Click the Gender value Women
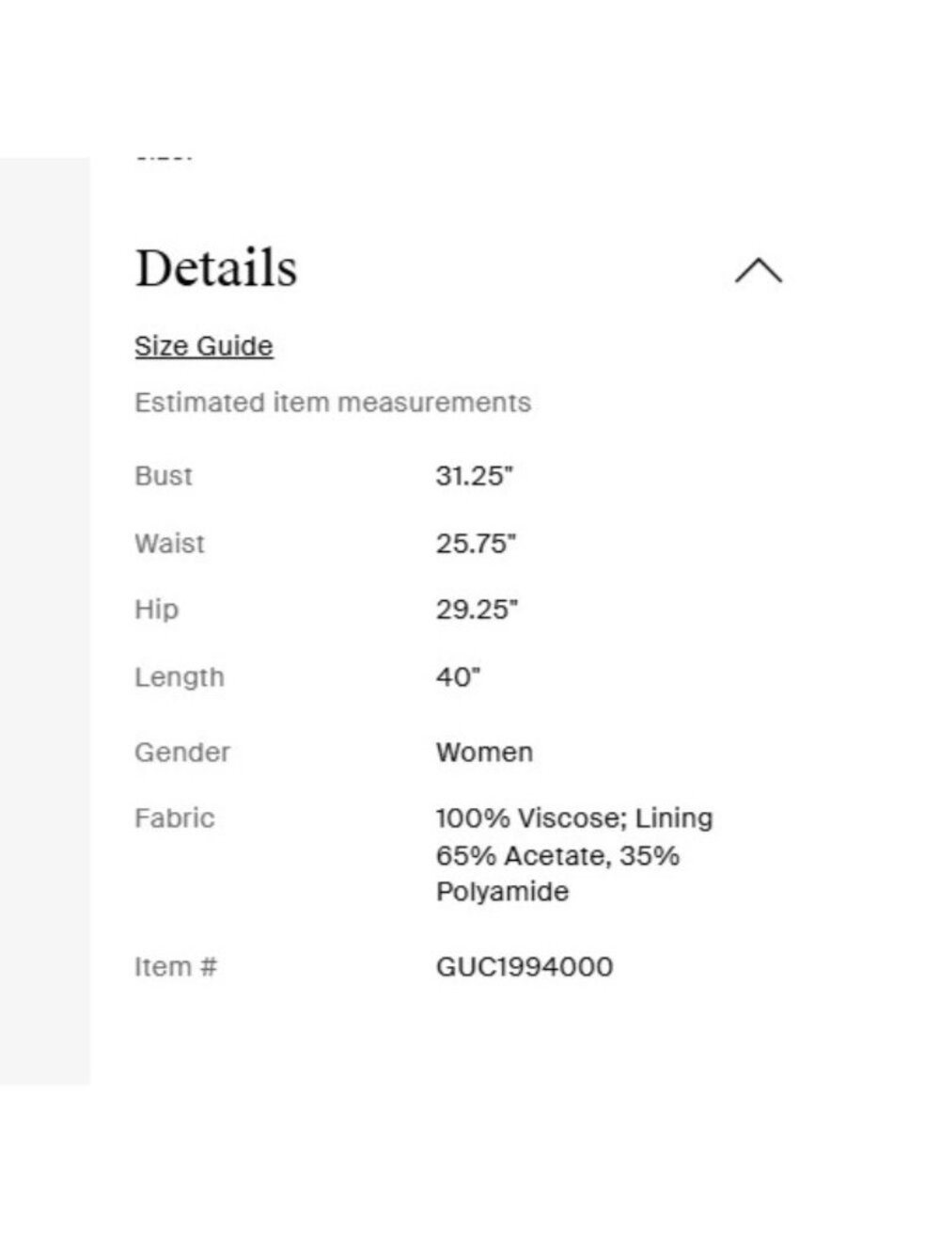This screenshot has height=1254, width=940. pyautogui.click(x=485, y=753)
